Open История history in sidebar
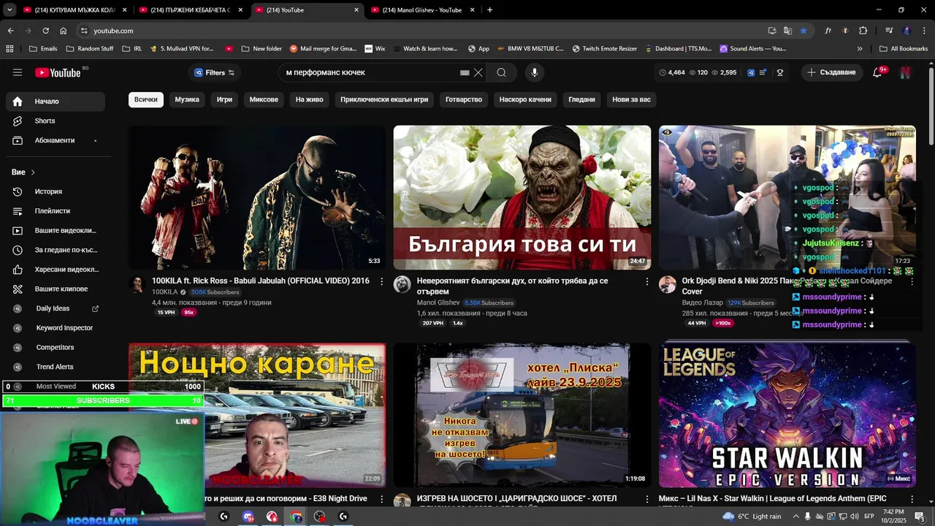 click(x=56, y=191)
